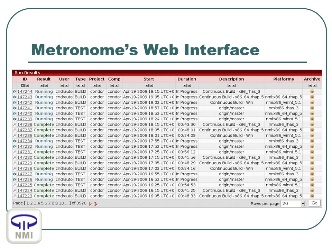Click running status icon beside 147243

[x=15, y=97]
